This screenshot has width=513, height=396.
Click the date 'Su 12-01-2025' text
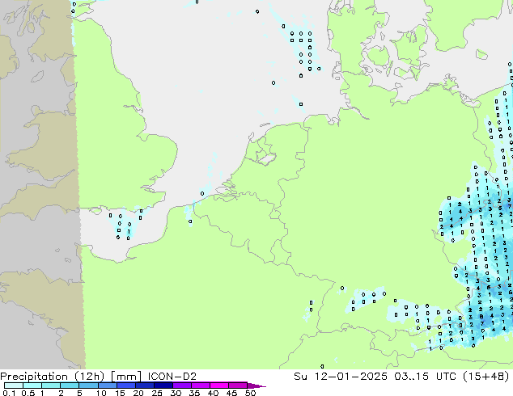pos(341,377)
